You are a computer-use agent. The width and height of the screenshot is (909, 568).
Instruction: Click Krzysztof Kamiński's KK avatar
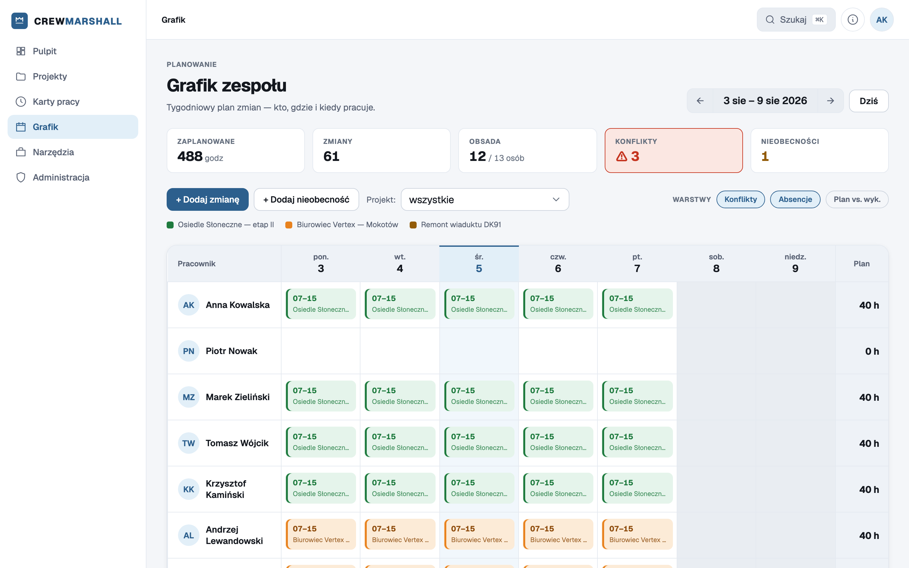tap(188, 489)
